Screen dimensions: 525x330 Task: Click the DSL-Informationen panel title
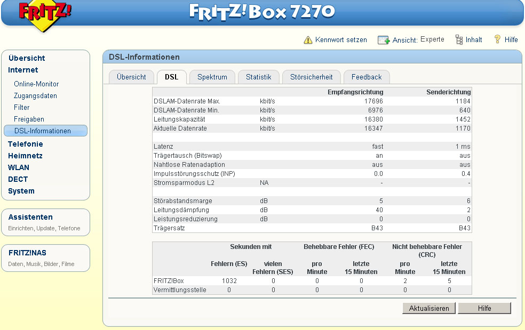coord(144,57)
